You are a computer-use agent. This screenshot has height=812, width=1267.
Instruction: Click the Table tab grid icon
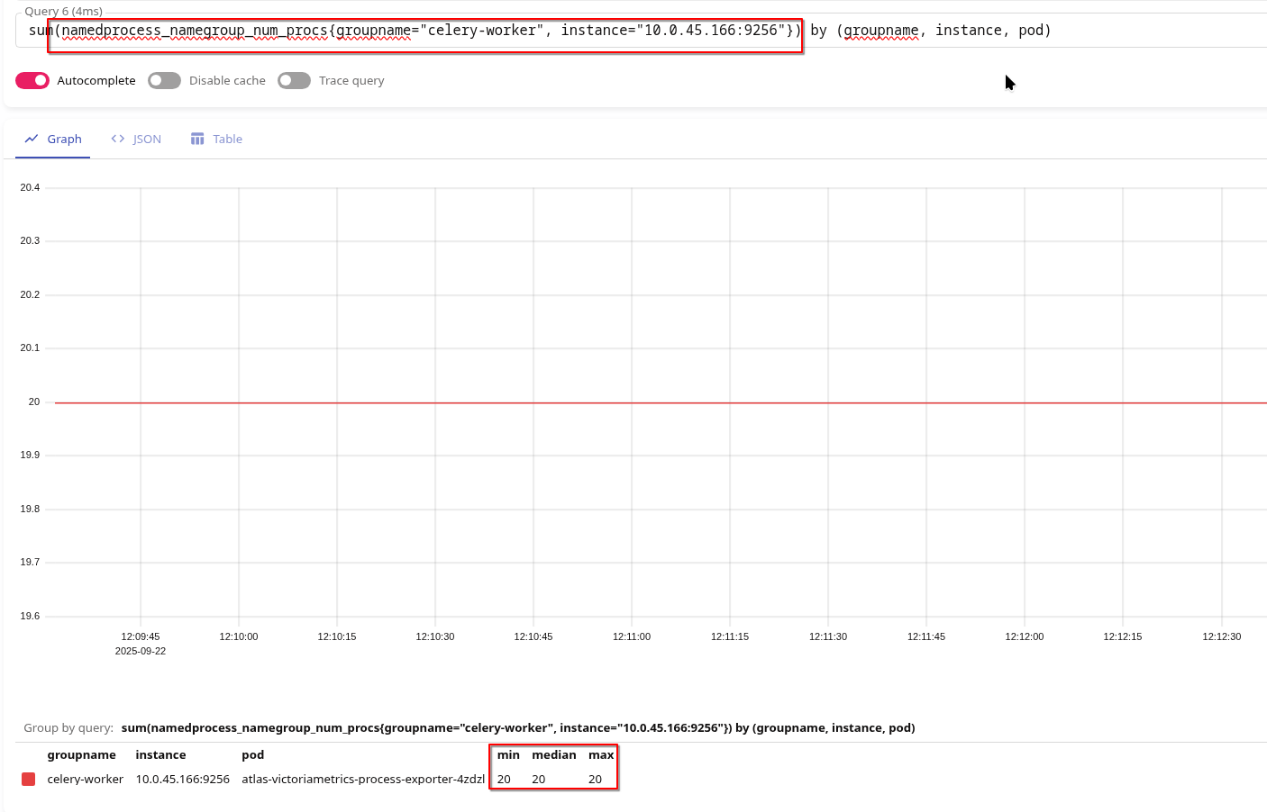click(x=197, y=140)
